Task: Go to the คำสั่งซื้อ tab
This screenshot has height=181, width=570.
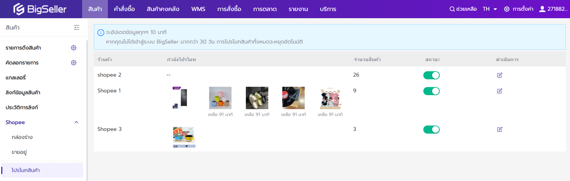Action: [x=124, y=9]
